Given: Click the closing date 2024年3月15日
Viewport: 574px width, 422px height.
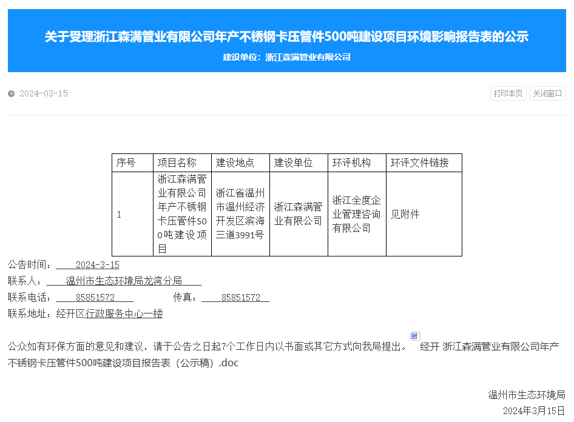Looking at the screenshot, I should (x=534, y=411).
